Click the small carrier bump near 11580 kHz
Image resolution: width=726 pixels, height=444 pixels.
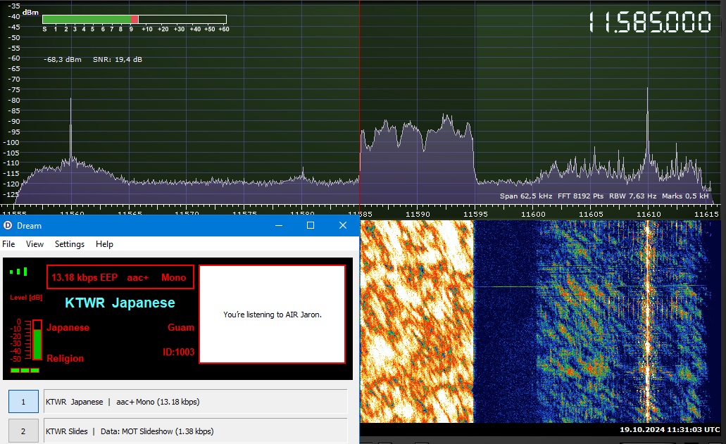pos(303,175)
